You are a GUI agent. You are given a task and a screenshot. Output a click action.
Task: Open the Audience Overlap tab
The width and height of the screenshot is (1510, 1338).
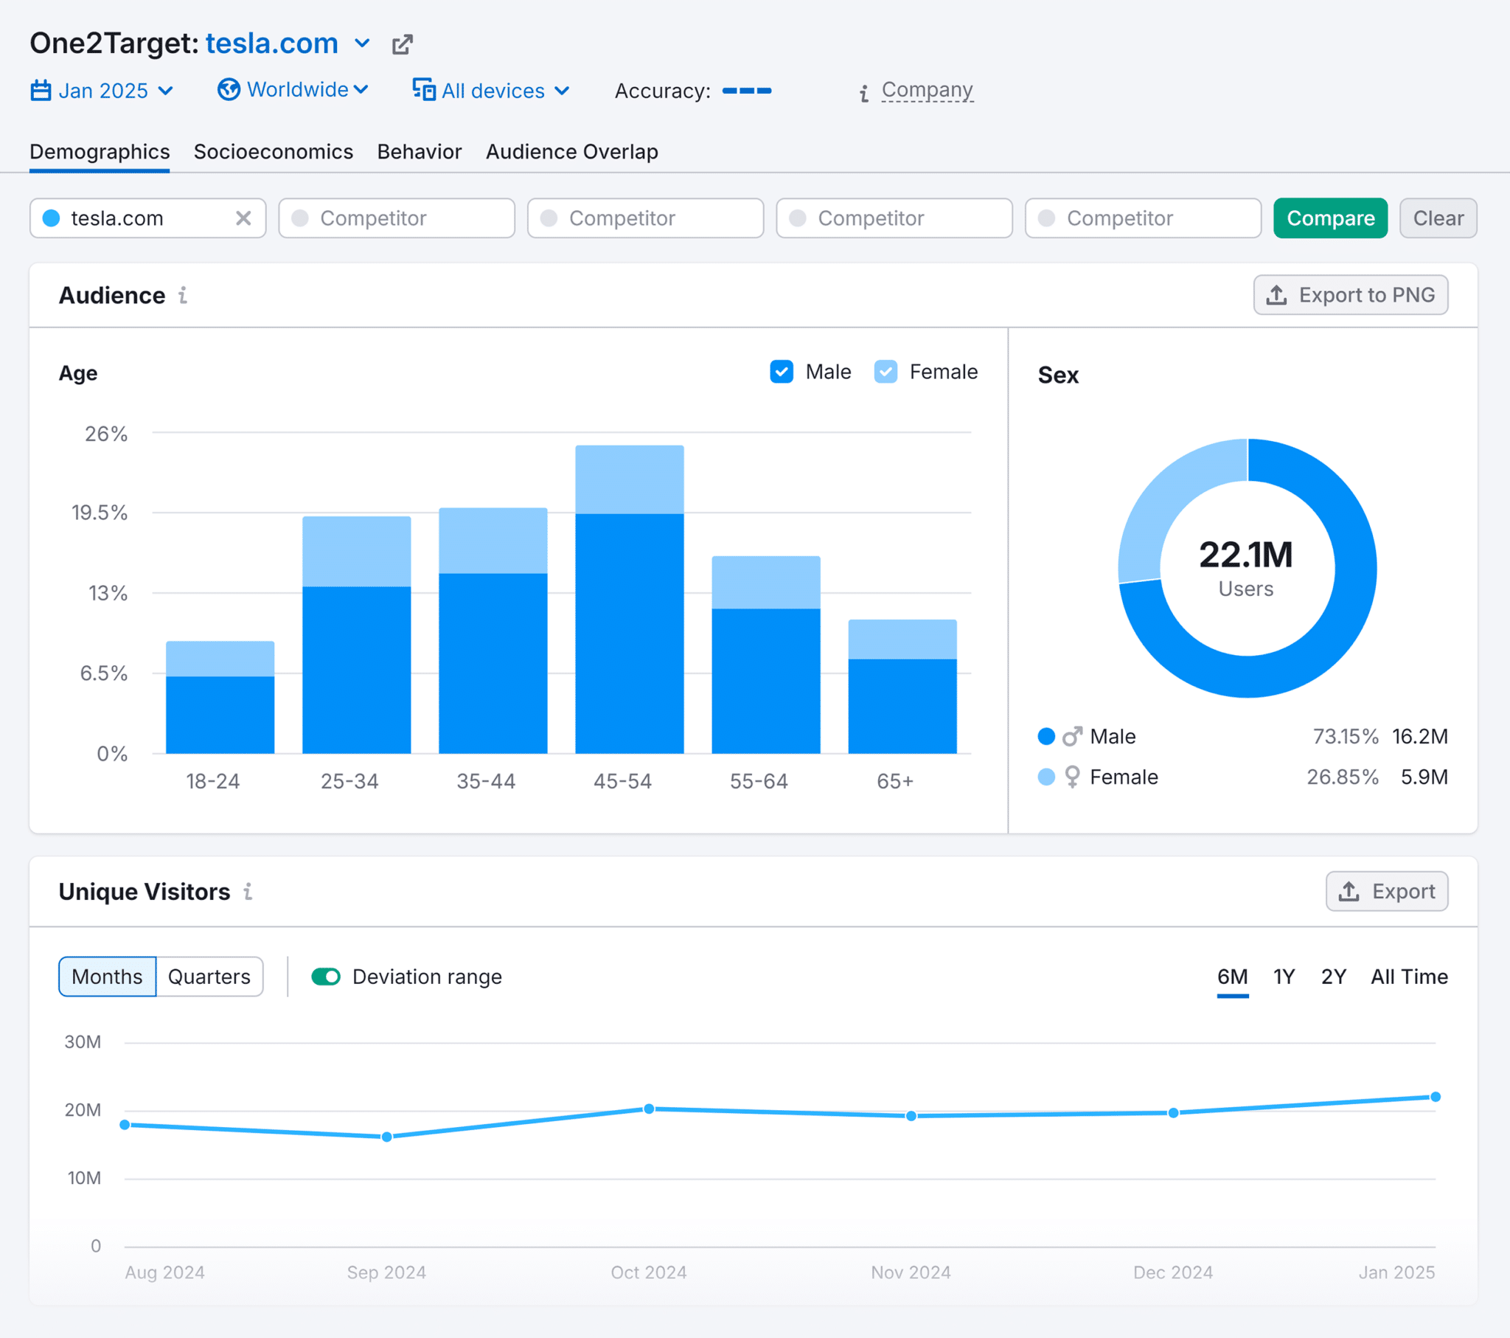572,151
